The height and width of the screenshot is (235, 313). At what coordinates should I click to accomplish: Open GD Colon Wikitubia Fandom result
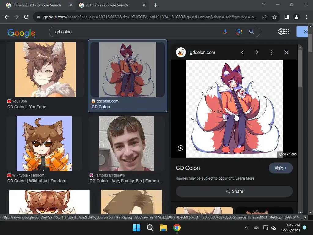click(37, 181)
